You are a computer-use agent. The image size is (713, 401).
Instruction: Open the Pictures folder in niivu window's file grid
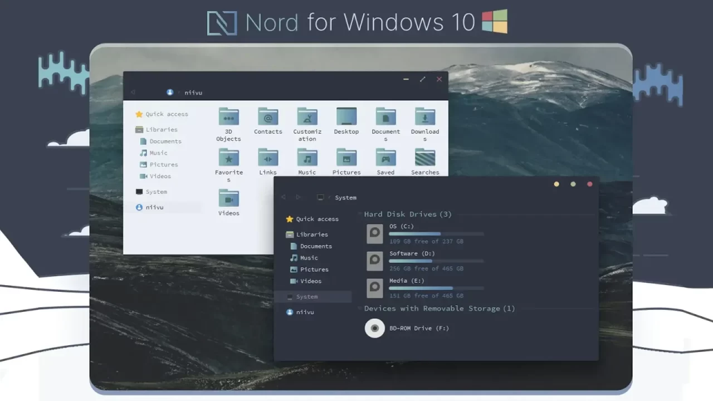pyautogui.click(x=346, y=162)
